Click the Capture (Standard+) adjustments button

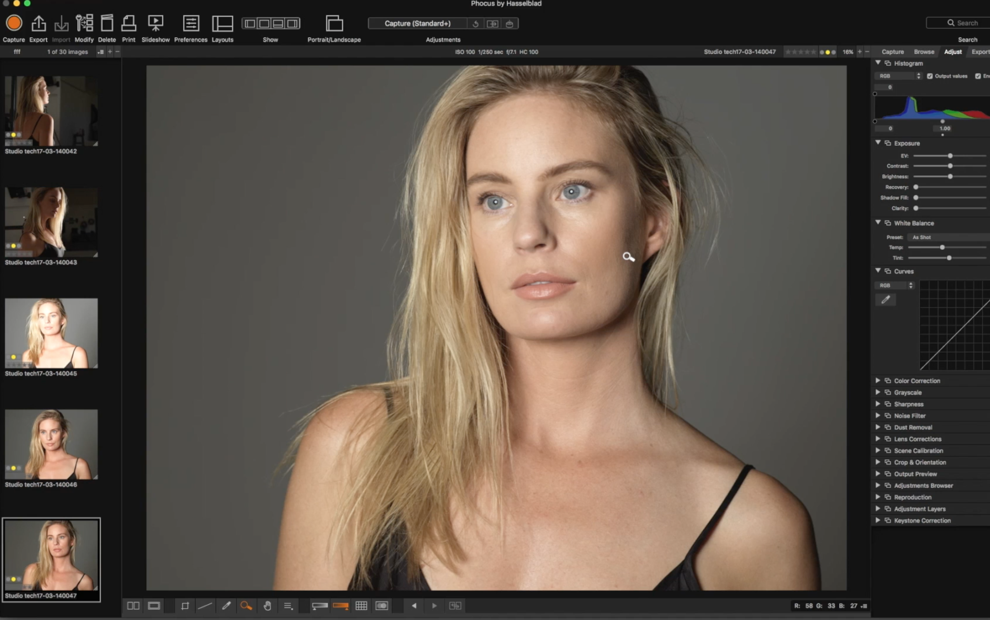(417, 24)
